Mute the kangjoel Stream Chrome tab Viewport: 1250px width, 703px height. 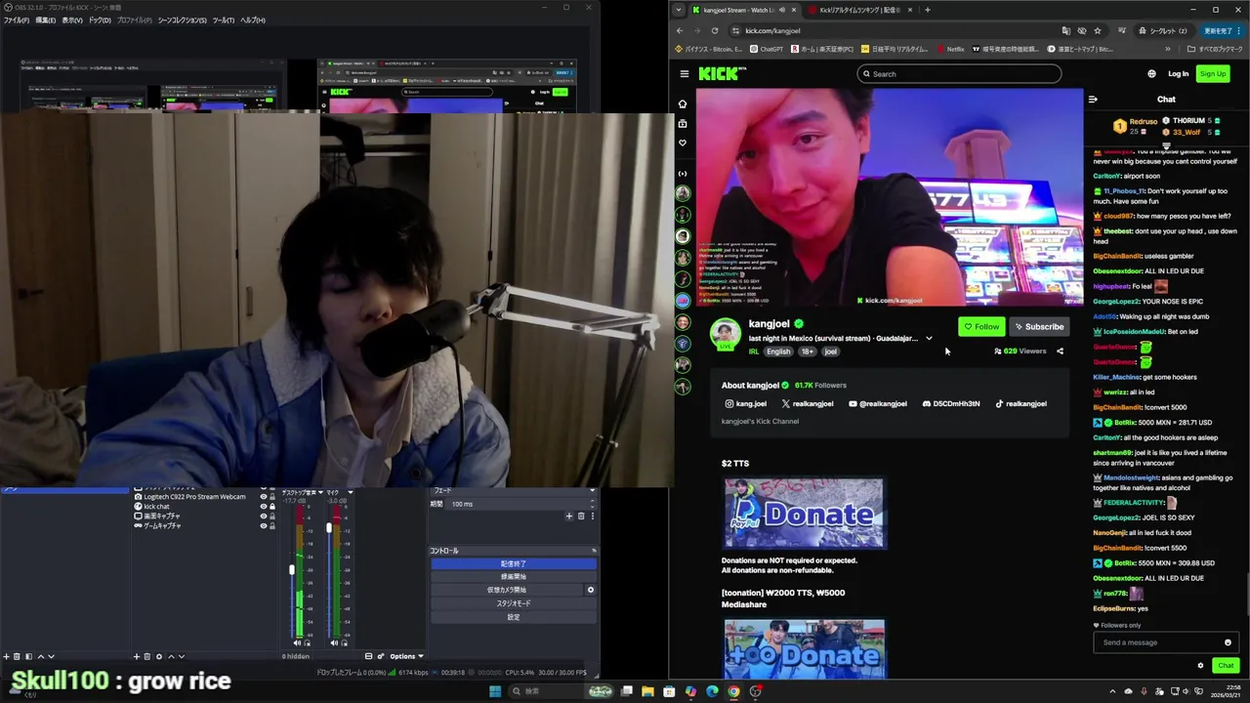[x=782, y=10]
